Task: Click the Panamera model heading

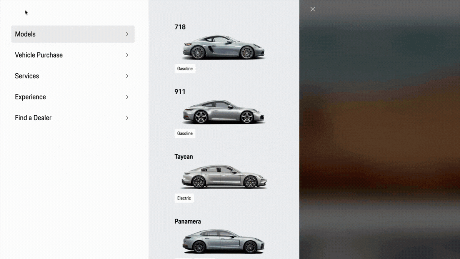Action: click(187, 221)
